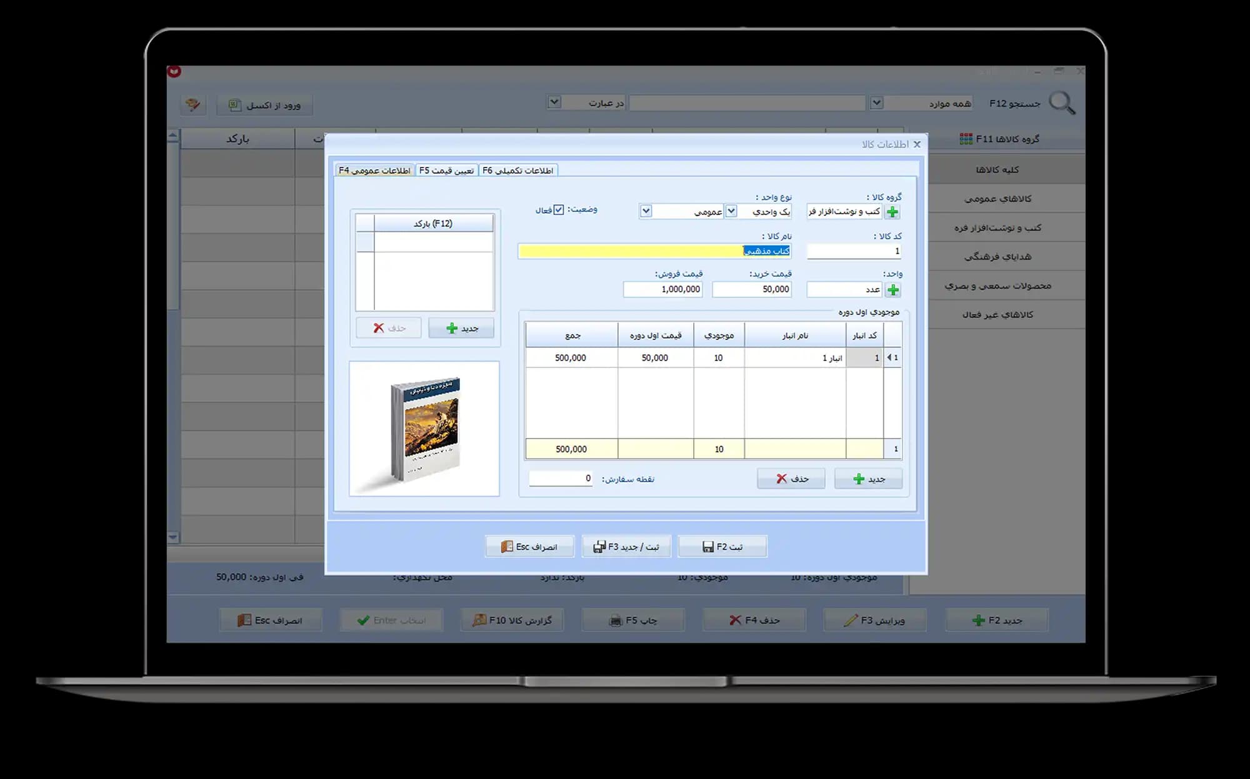
Task: Click scroll up arrow of main product list
Action: 173,136
